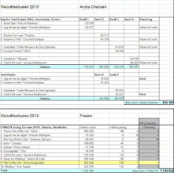This screenshot has height=173, width=174.
Task: Click '4. Kom * Timoteij' cell
Action: [11, 143]
